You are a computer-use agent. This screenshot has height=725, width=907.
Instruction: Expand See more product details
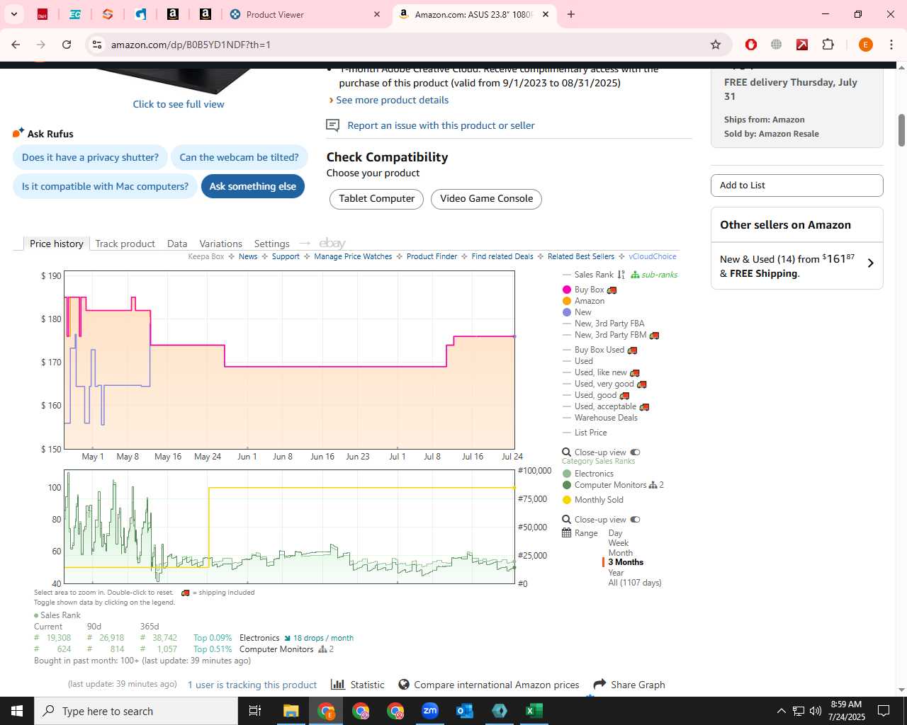point(392,100)
